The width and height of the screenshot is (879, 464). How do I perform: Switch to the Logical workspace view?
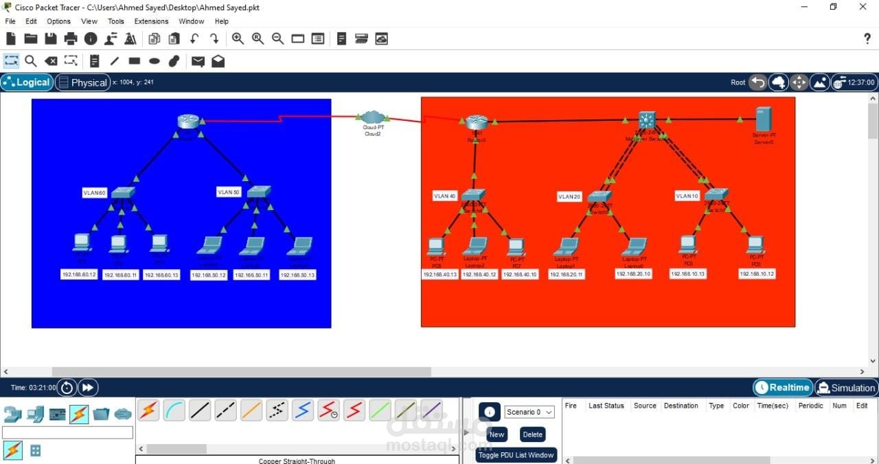tap(27, 82)
